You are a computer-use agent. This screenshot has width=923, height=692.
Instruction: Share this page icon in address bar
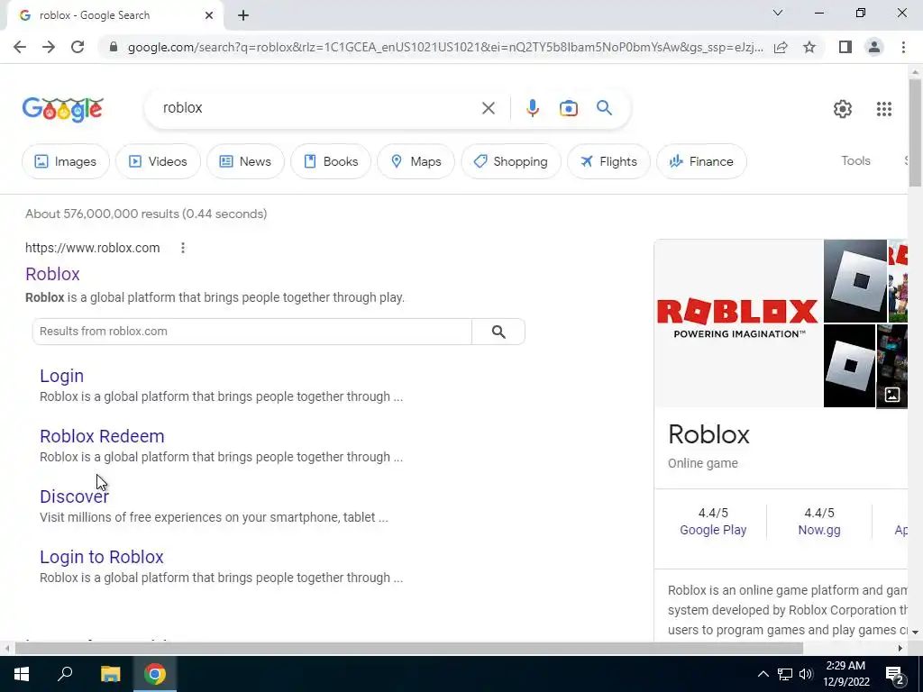[x=781, y=47]
